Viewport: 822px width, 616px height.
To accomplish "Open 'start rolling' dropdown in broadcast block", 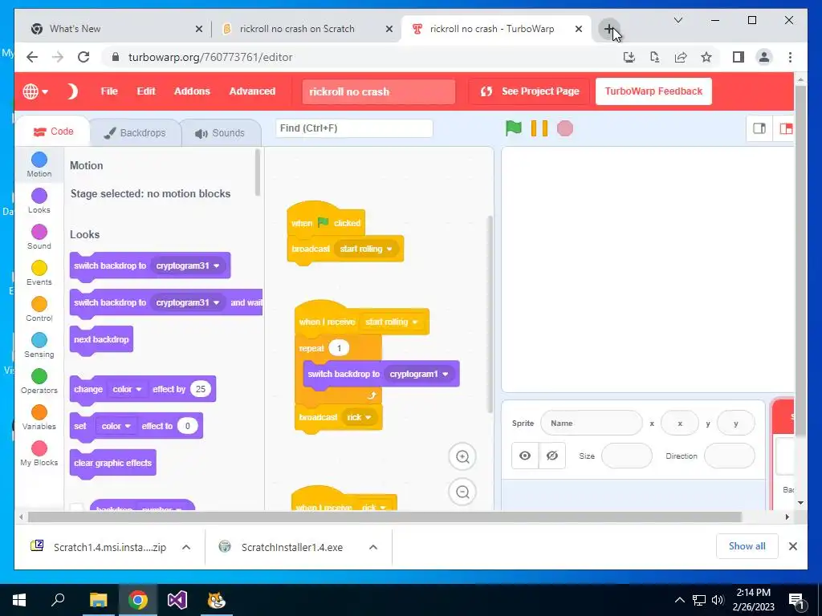I will coord(366,249).
